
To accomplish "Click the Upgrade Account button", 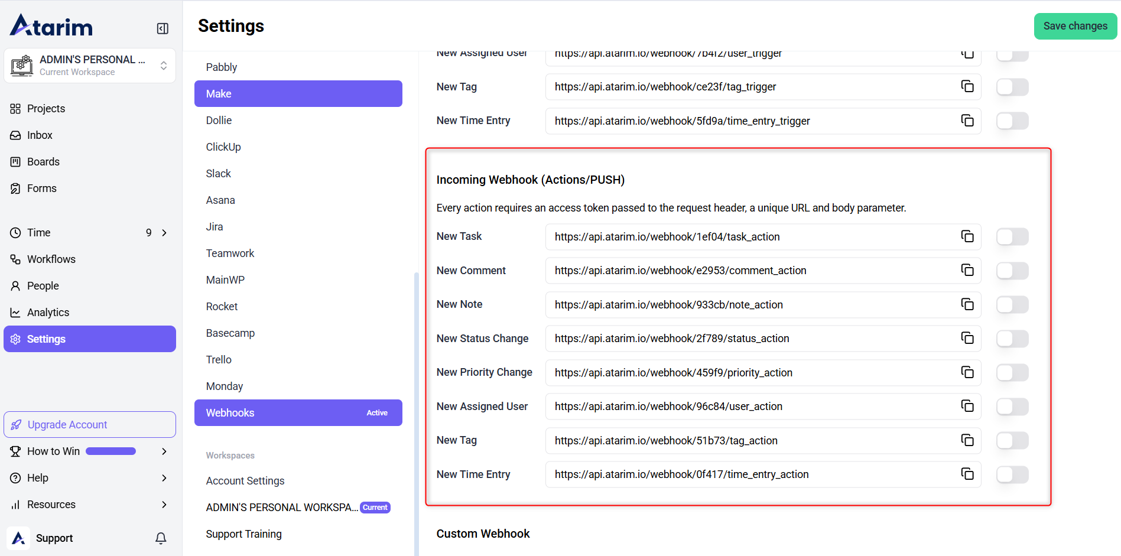I will click(x=90, y=425).
